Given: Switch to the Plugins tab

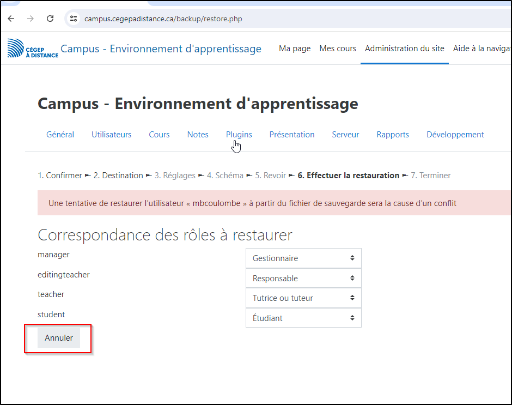Looking at the screenshot, I should click(x=239, y=135).
